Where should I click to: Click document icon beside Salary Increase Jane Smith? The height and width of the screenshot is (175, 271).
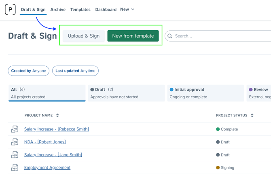tap(15, 155)
